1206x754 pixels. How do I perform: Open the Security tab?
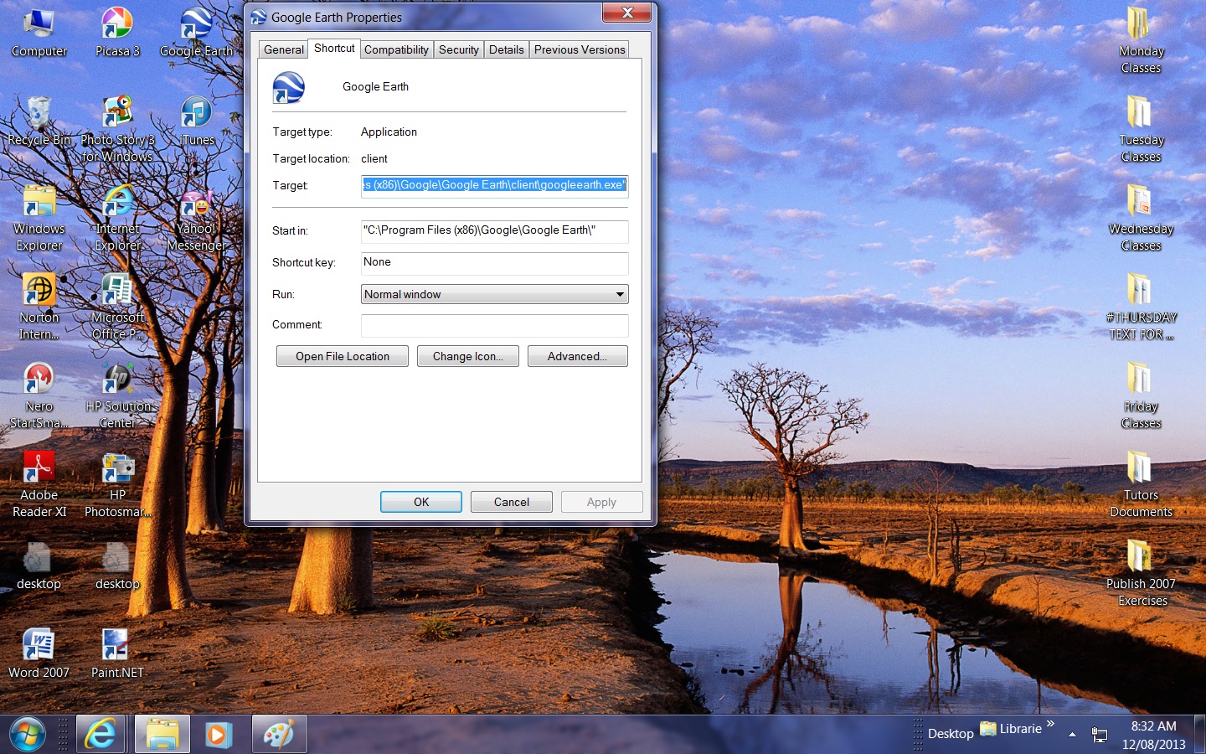pos(459,49)
